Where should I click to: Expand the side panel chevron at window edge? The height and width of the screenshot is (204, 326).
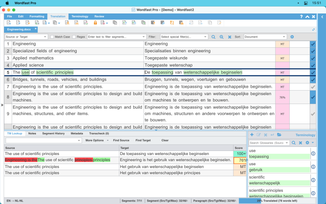(322, 17)
